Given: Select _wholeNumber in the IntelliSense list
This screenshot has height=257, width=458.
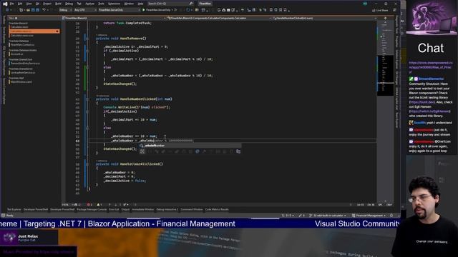Looking at the screenshot, I should (x=190, y=146).
